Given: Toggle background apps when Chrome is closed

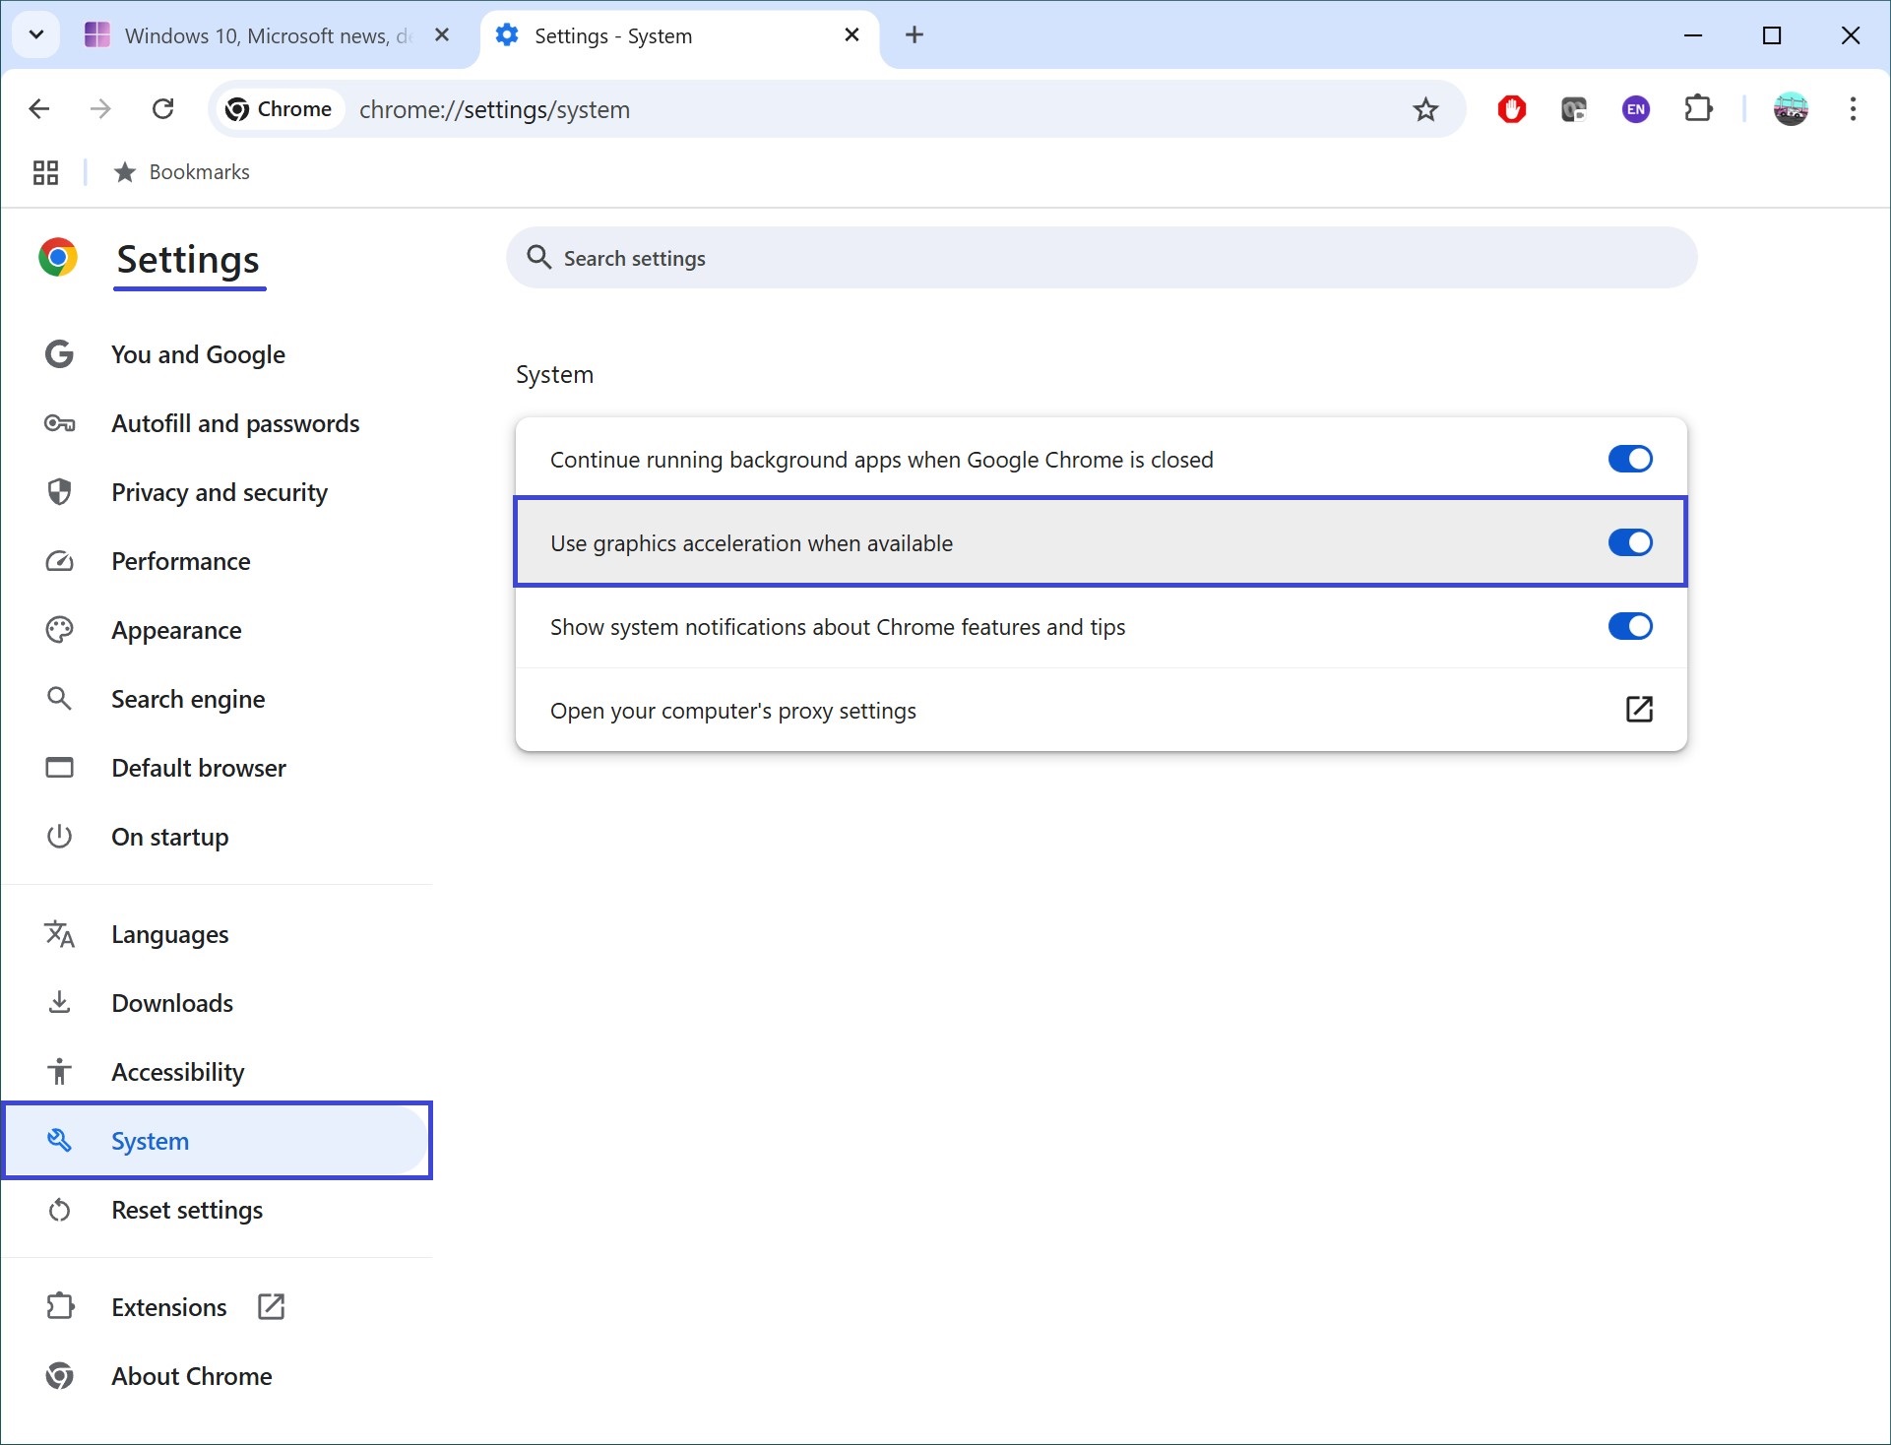Looking at the screenshot, I should click(x=1630, y=459).
